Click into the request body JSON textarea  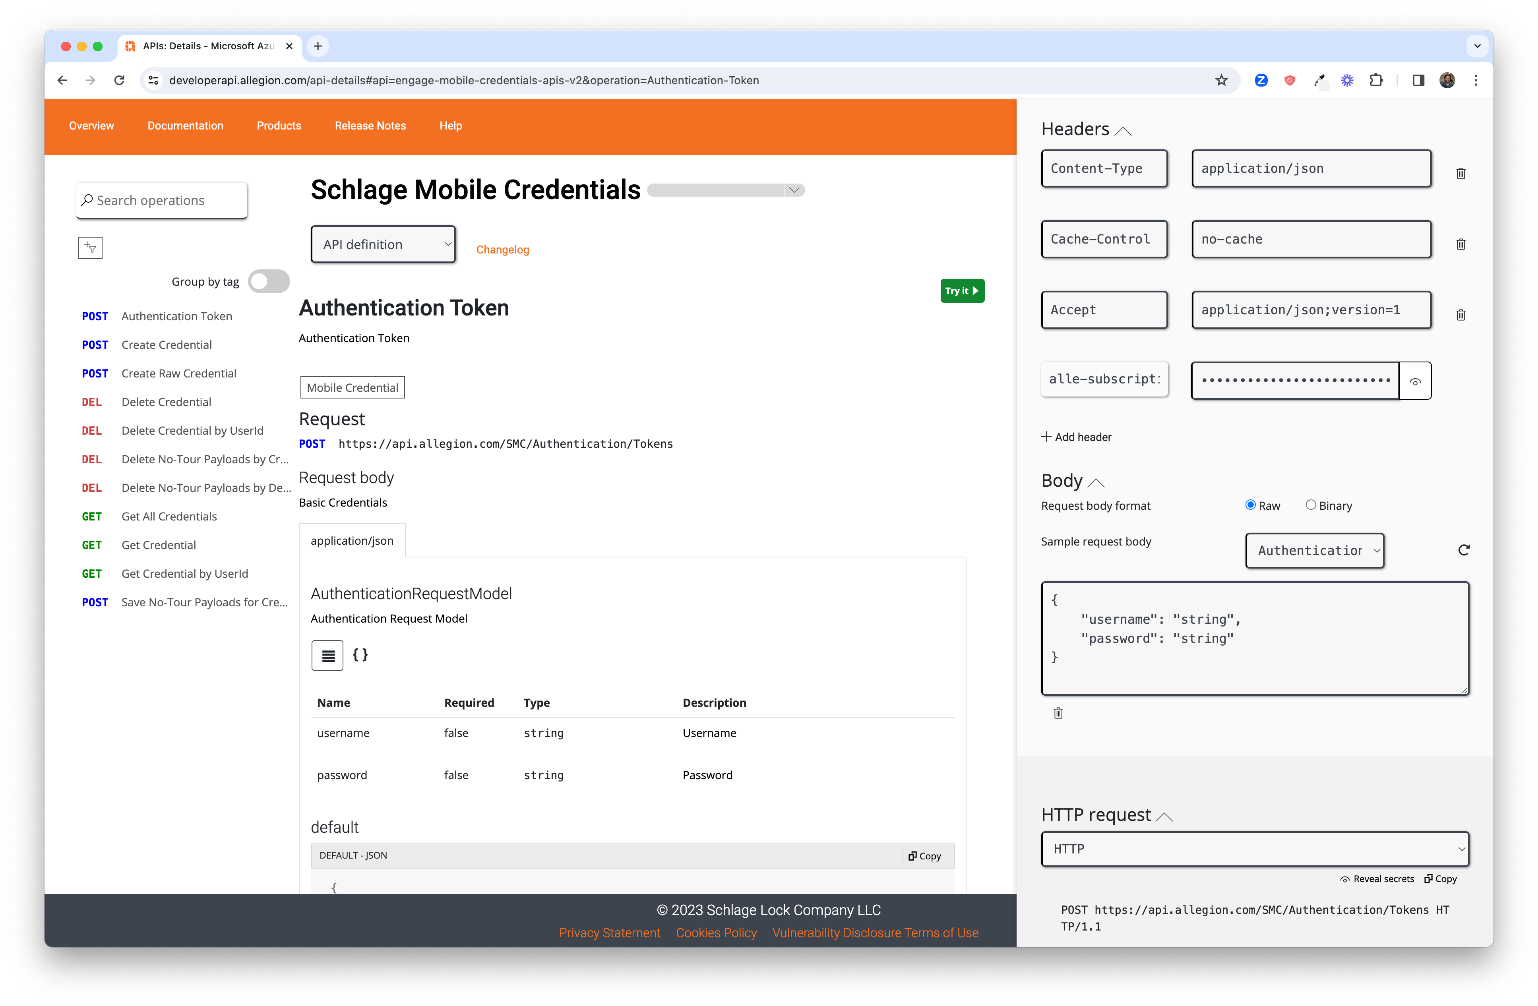pyautogui.click(x=1255, y=638)
